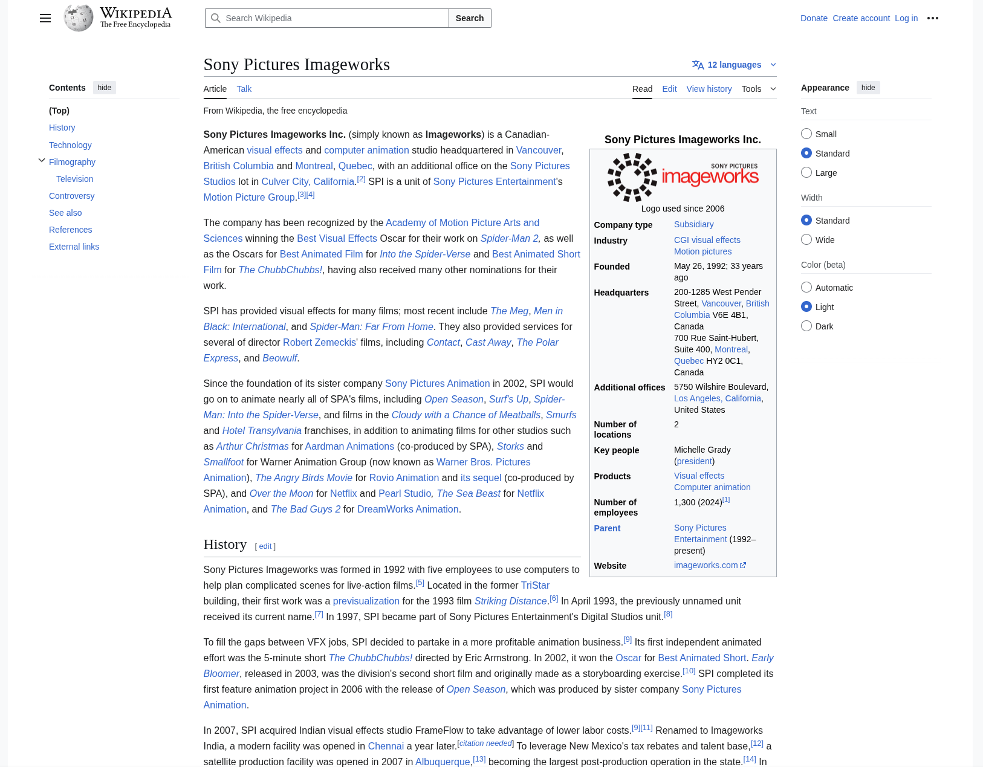Open the imageworks.com website link

706,565
